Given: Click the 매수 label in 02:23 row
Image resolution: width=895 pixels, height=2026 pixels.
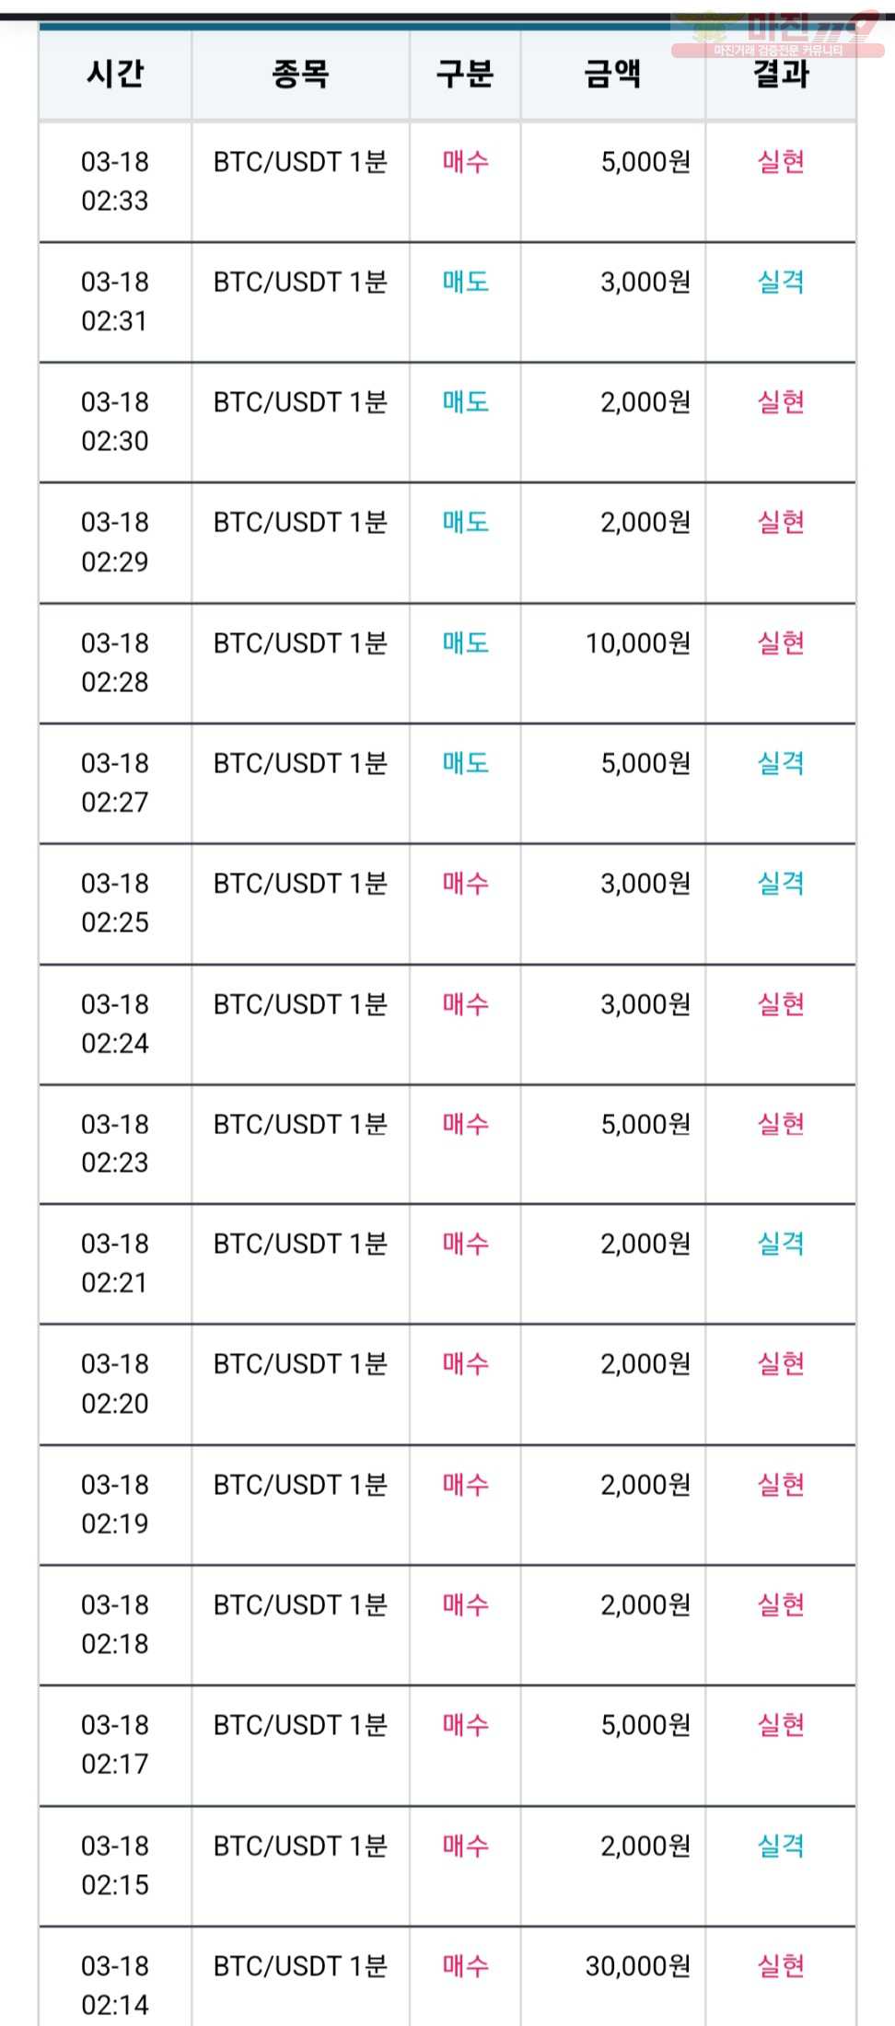Looking at the screenshot, I should (465, 1124).
